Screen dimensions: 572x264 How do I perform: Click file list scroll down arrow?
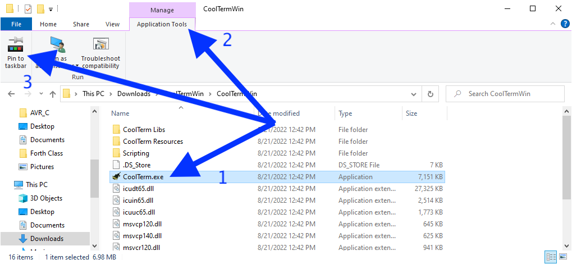pyautogui.click(x=566, y=245)
